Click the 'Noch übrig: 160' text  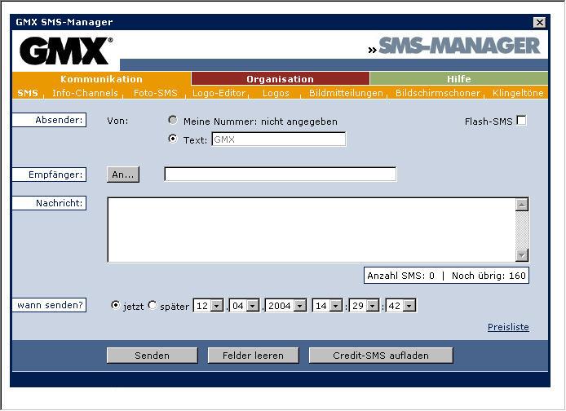pyautogui.click(x=489, y=276)
